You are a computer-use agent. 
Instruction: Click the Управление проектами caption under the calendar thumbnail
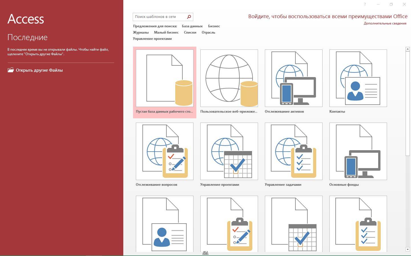(x=220, y=185)
